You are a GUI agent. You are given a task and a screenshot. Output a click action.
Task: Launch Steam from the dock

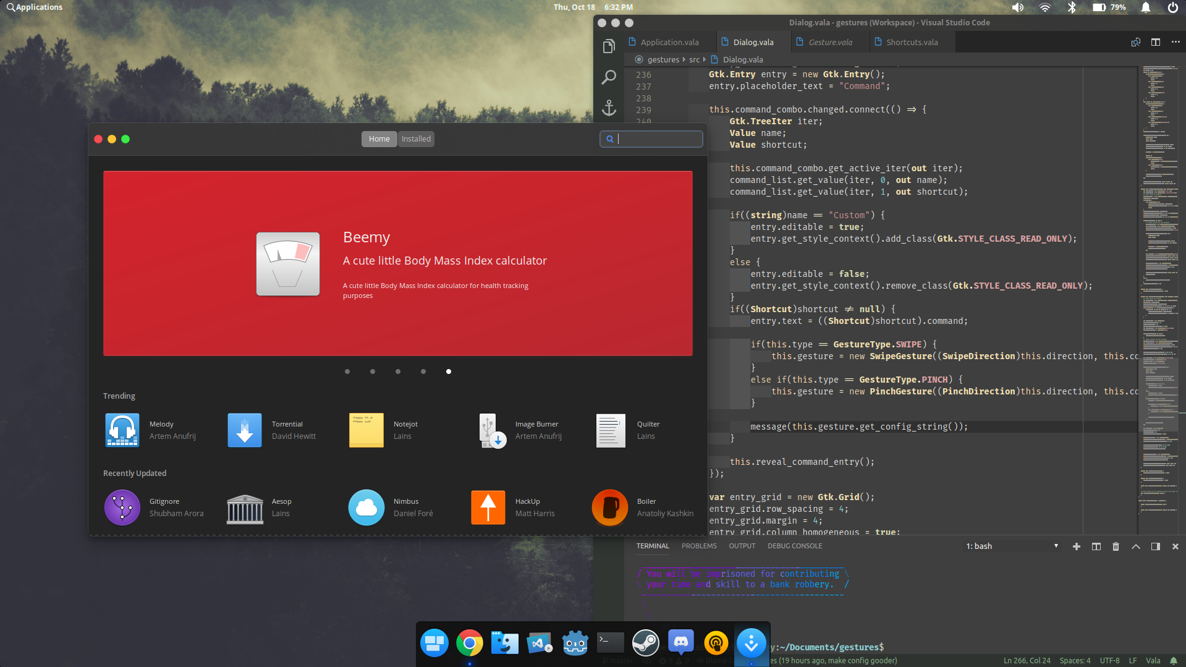coord(646,644)
